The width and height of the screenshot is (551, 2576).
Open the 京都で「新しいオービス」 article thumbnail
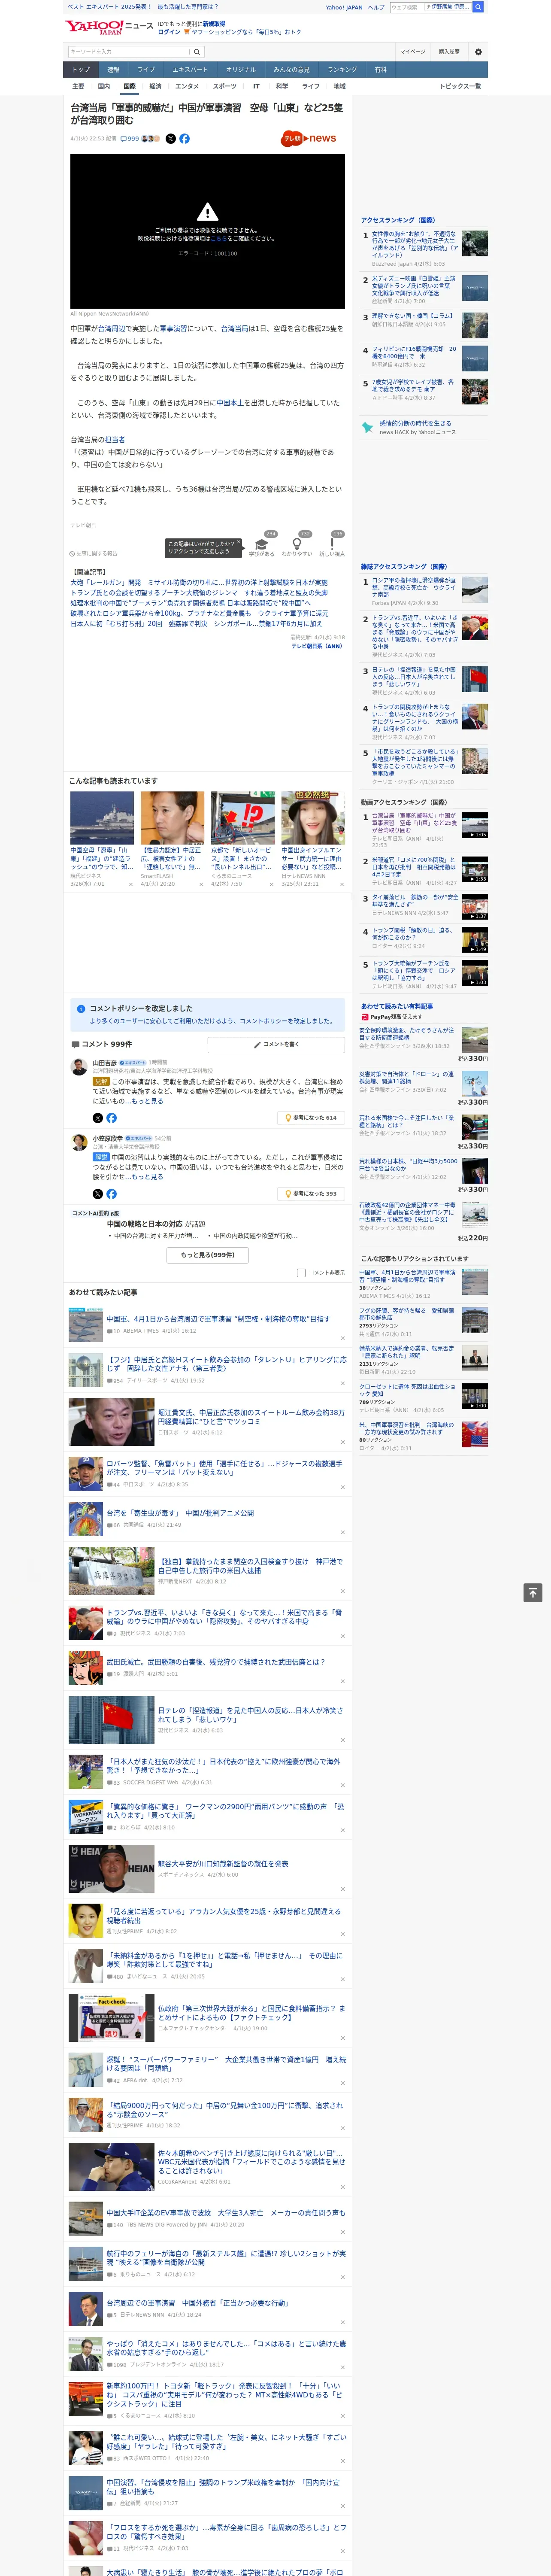pos(243,817)
